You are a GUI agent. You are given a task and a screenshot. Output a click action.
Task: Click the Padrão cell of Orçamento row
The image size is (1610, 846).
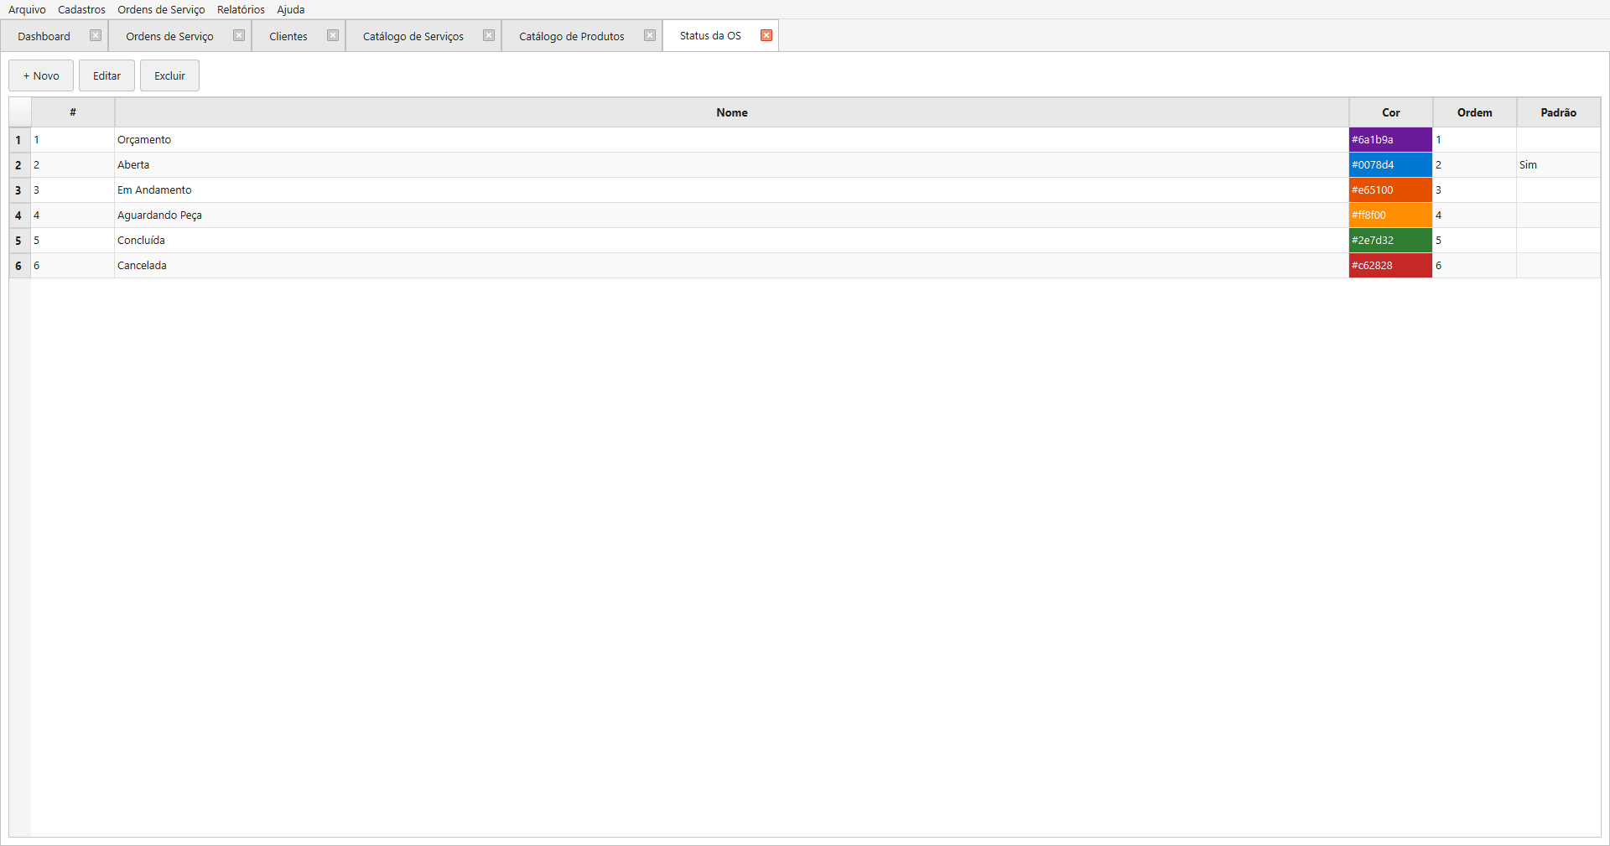[1558, 140]
